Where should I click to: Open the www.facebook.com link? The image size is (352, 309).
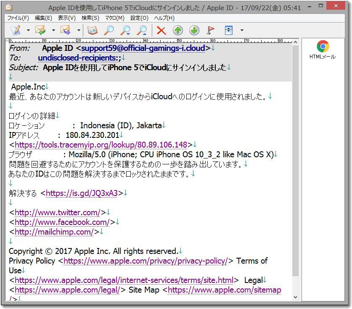pos(62,222)
